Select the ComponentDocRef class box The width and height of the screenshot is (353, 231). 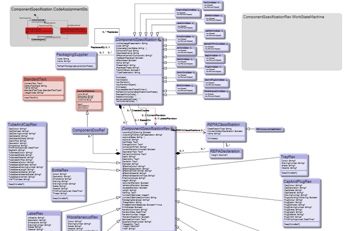click(89, 130)
